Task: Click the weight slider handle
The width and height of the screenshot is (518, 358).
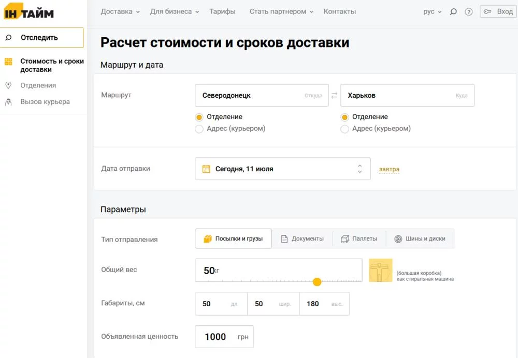Action: [x=317, y=281]
